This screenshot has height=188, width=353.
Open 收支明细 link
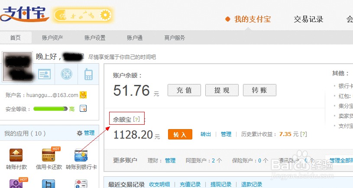(159, 185)
